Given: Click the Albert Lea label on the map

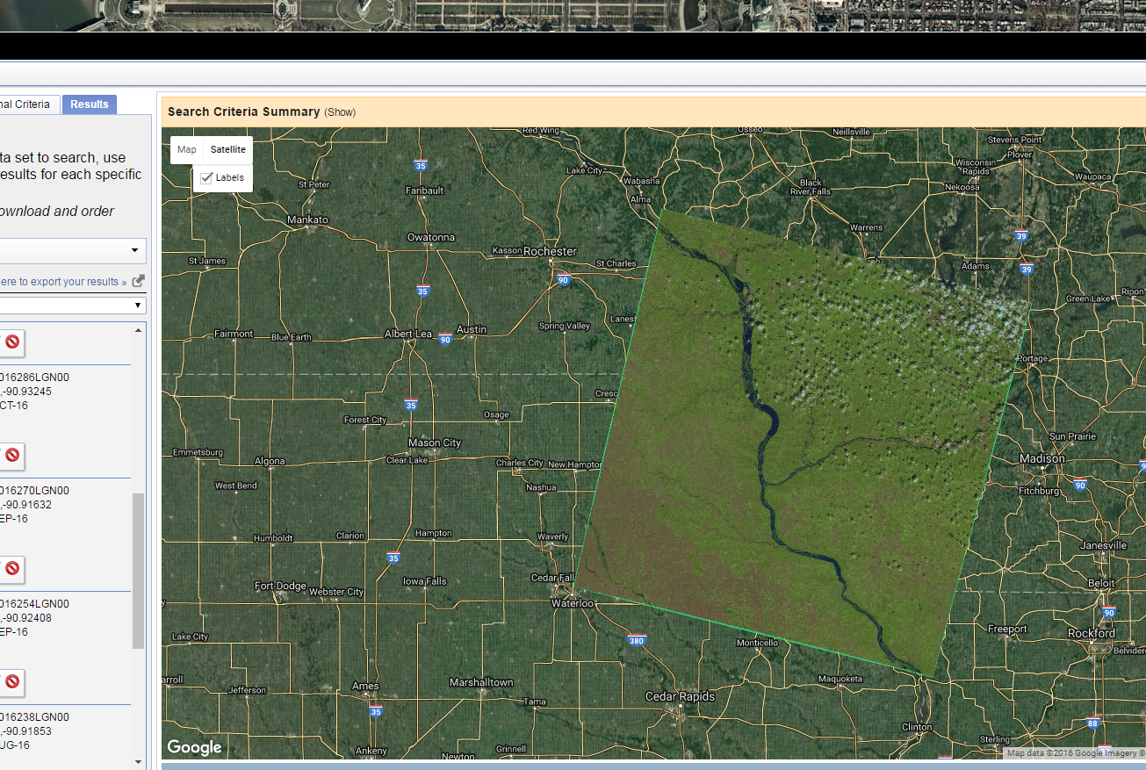Looking at the screenshot, I should [x=409, y=334].
